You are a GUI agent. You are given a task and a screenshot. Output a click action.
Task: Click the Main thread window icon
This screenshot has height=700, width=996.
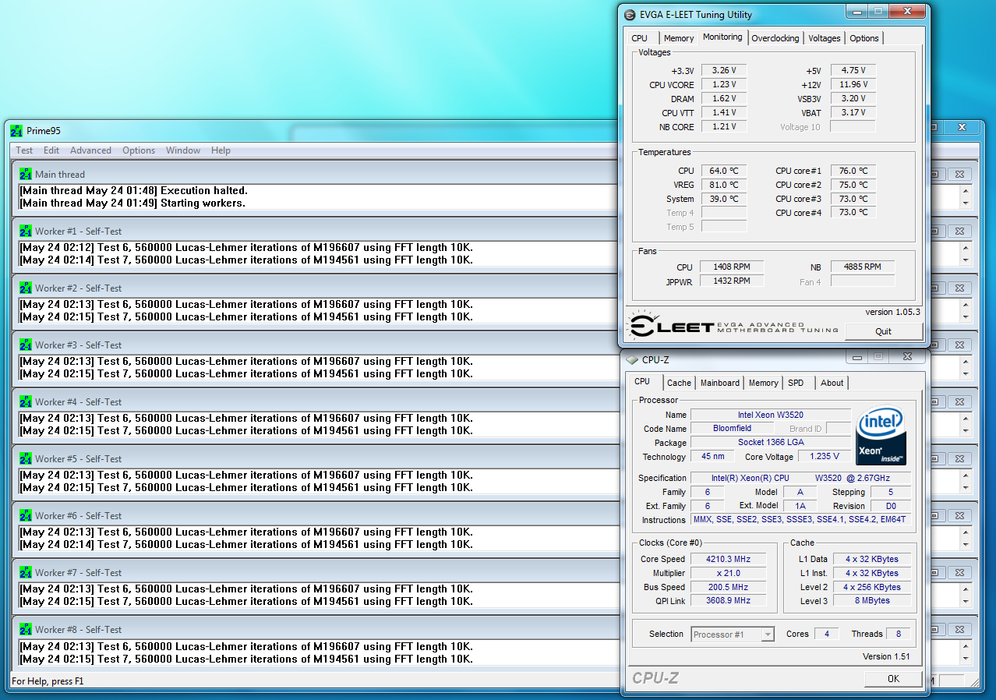point(26,174)
